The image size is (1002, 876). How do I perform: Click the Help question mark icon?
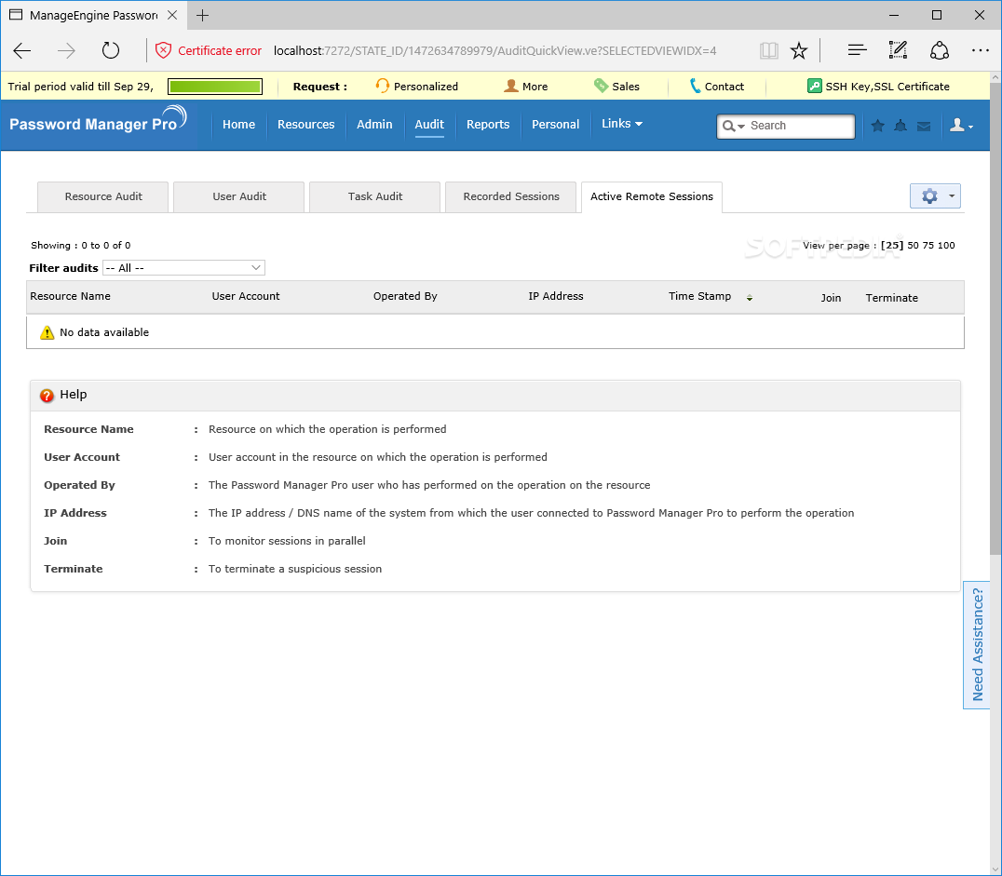coord(47,396)
